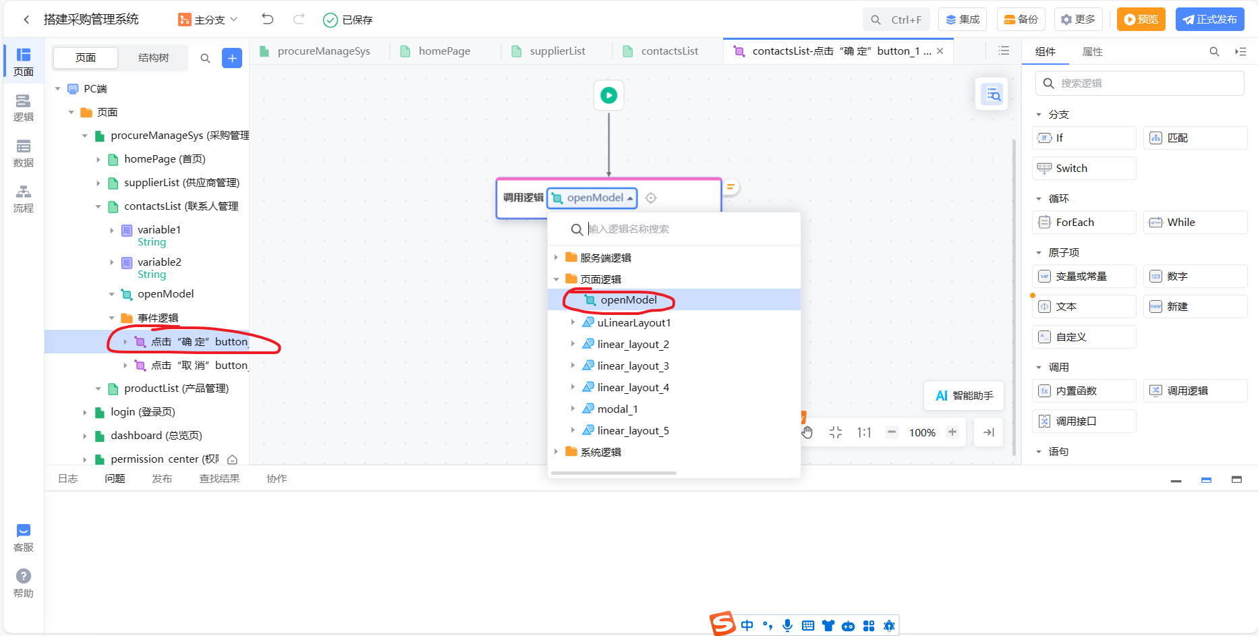Select 逻辑 in the left sidebar
Image resolution: width=1258 pixels, height=636 pixels.
(24, 108)
